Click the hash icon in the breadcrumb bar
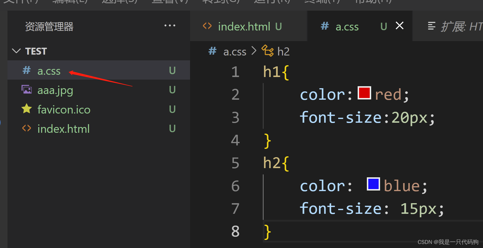 point(212,51)
